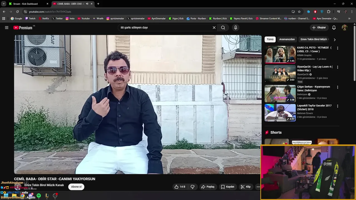Clear the search box text
356x200 pixels.
coord(214,27)
